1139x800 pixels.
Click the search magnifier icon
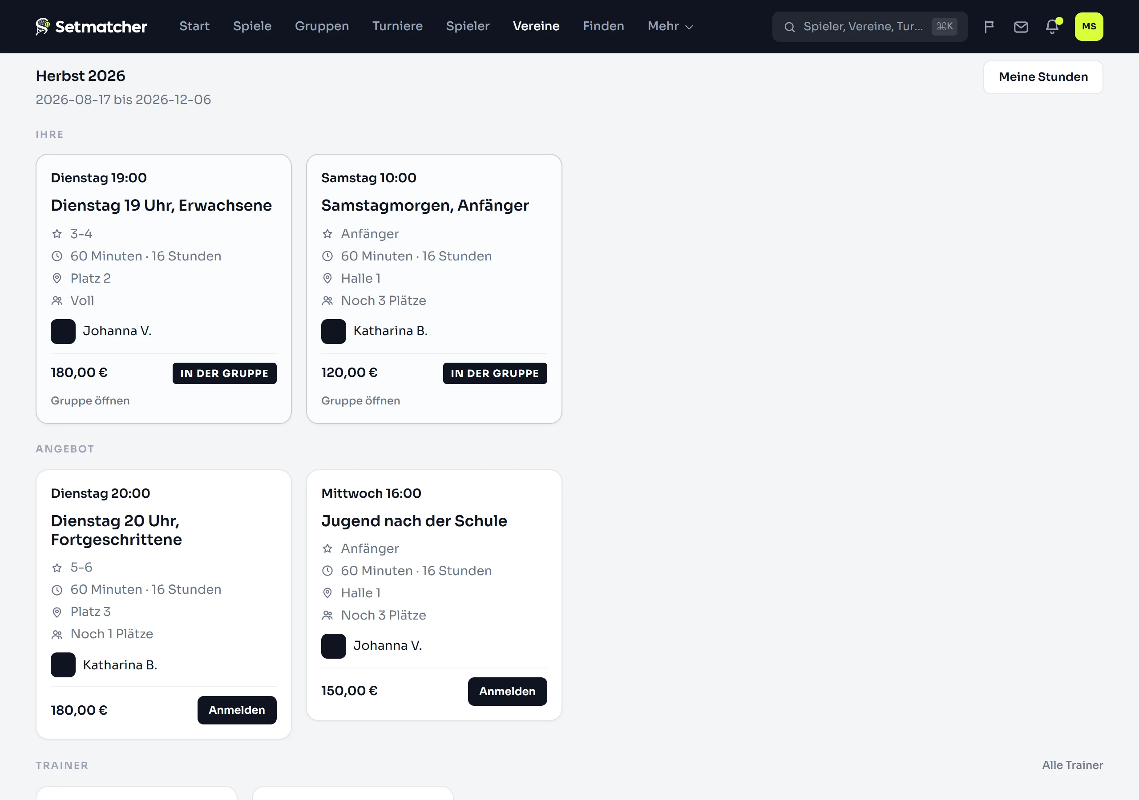pyautogui.click(x=789, y=27)
